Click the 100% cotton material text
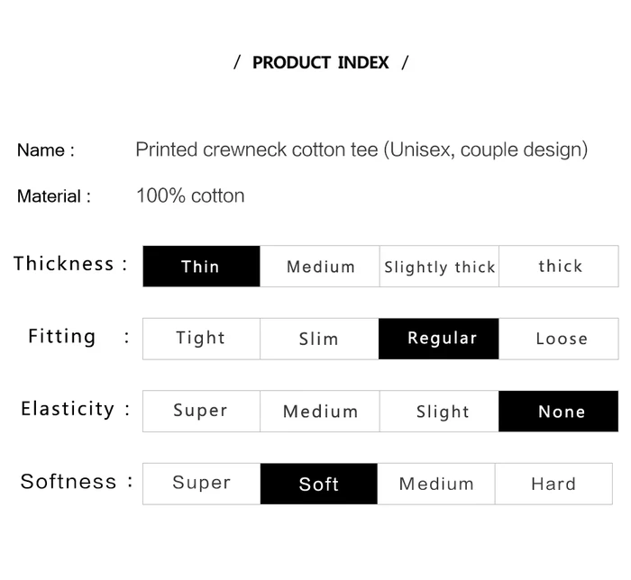This screenshot has width=631, height=580. [x=190, y=195]
